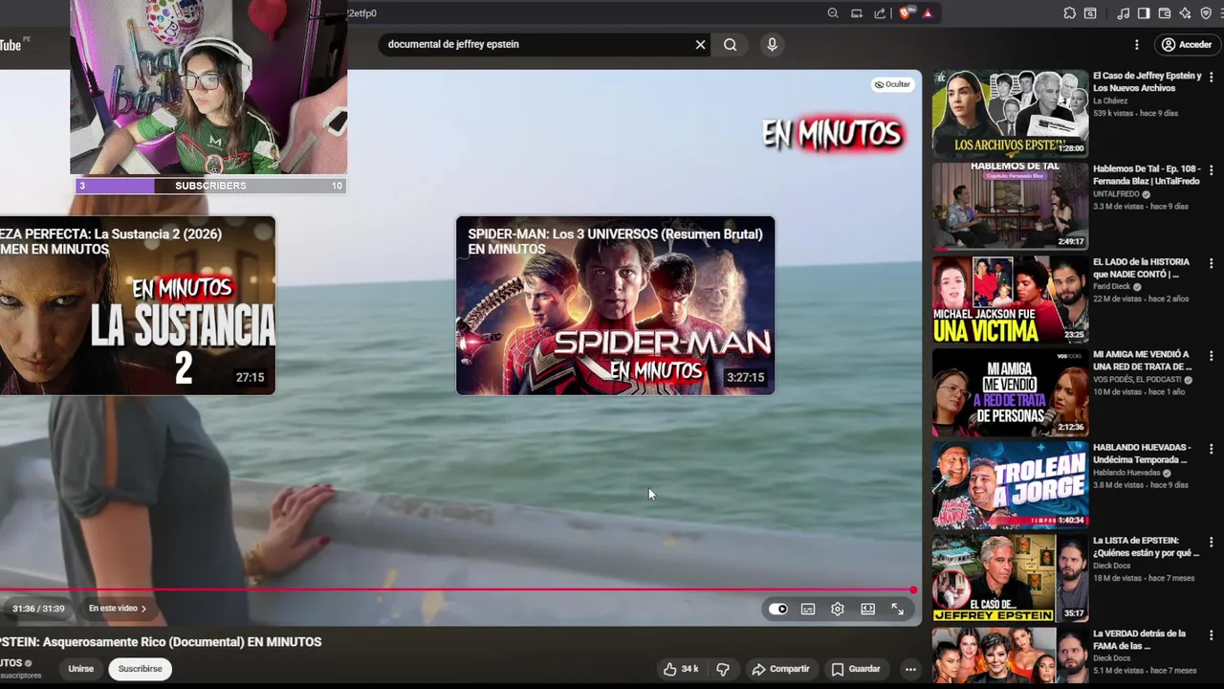Open options menu for 'La LISTA de EPSTEIN' video
This screenshot has height=689, width=1224.
[1211, 541]
